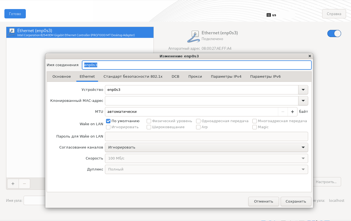Screen dimensions: 351x221
Task: Toggle the Ethernet enp0s3 connection switch
Action: (x=334, y=33)
